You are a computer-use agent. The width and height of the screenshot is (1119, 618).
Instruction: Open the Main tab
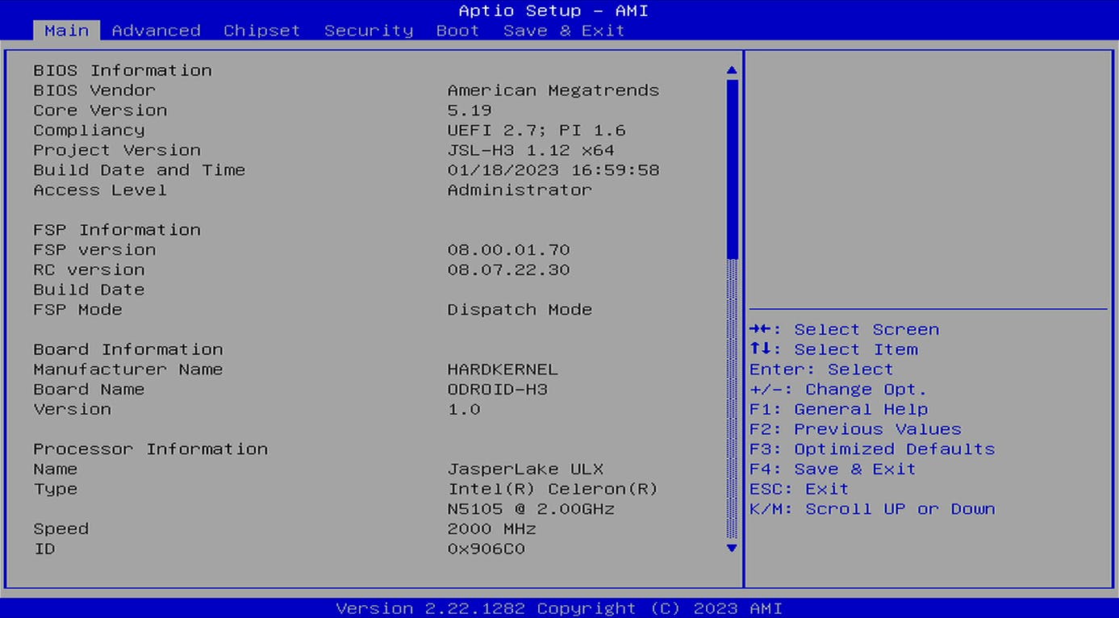(67, 31)
